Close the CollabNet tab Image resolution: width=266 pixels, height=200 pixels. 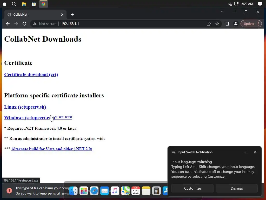(x=62, y=15)
